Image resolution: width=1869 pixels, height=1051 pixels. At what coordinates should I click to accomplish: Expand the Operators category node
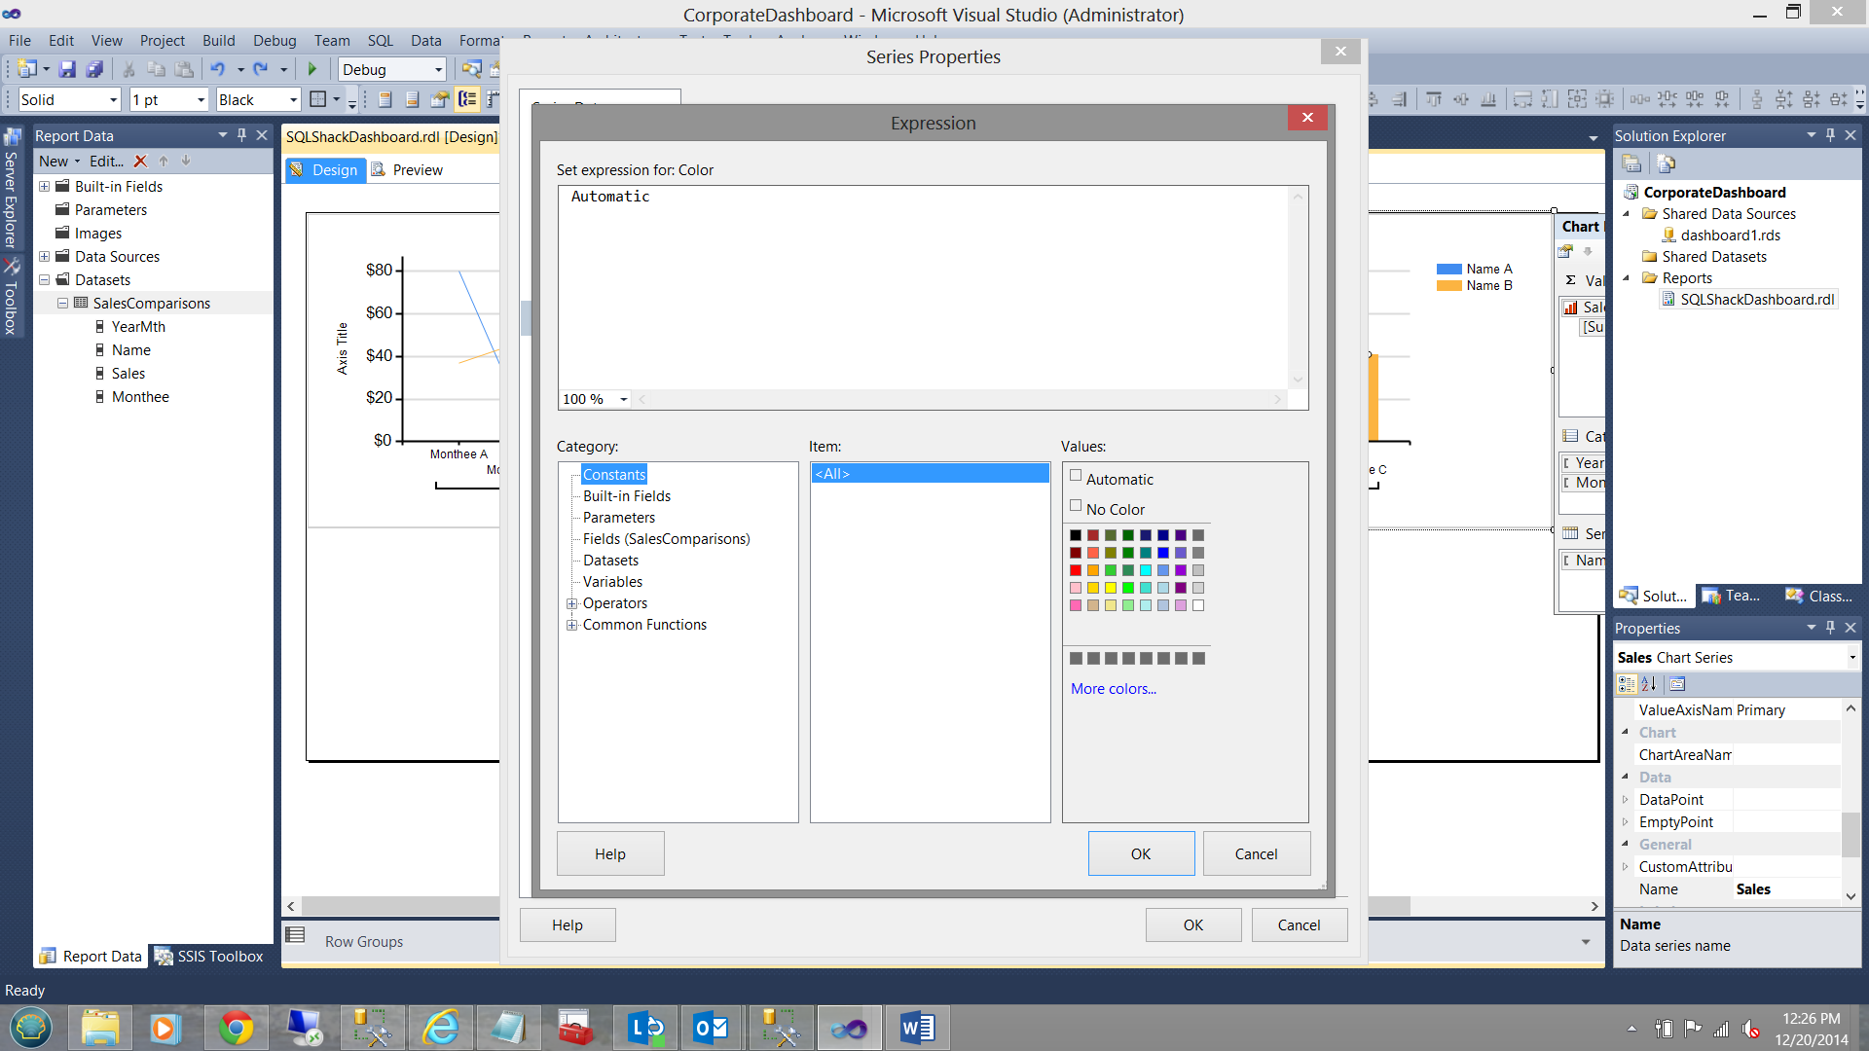(x=572, y=603)
